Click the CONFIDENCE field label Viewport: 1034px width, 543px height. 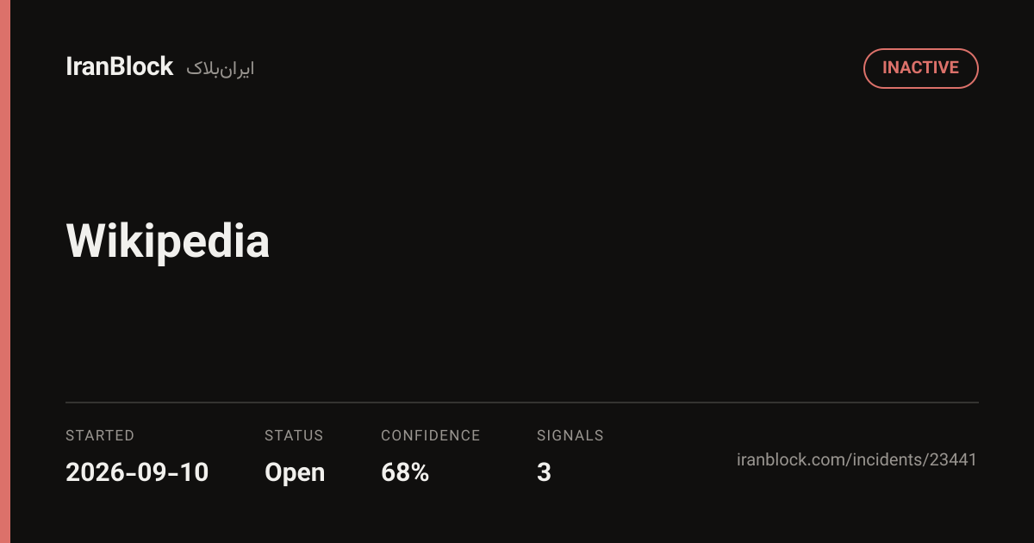click(x=431, y=435)
